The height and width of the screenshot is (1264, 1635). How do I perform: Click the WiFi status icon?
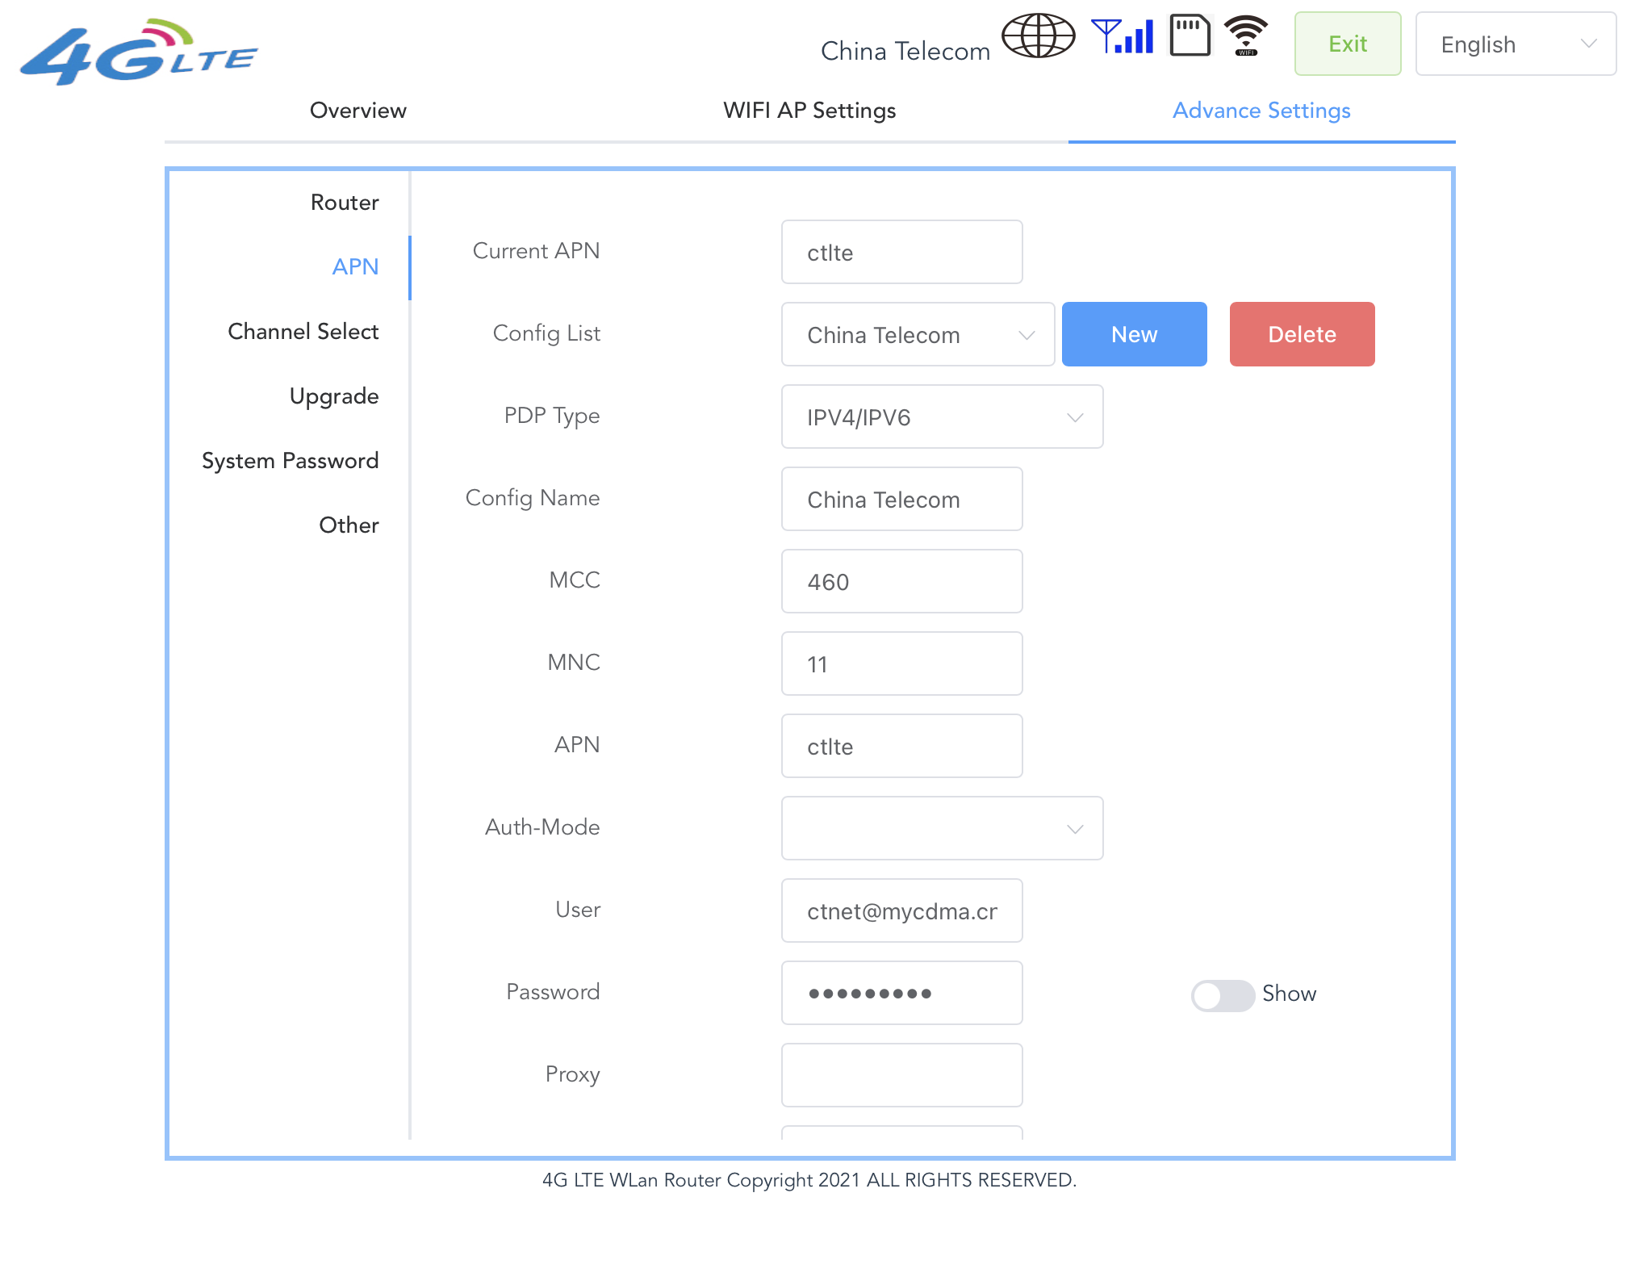point(1246,36)
